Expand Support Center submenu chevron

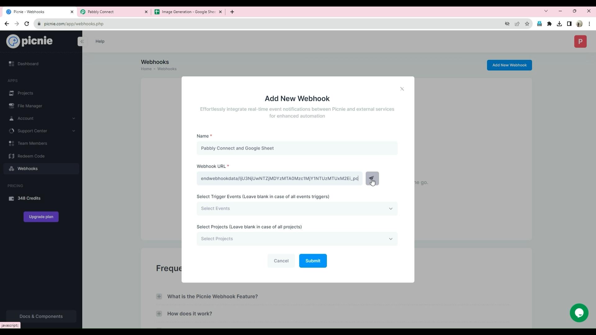tap(74, 131)
